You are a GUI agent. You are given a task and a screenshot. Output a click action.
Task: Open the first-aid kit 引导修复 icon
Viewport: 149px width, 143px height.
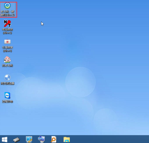8,42
